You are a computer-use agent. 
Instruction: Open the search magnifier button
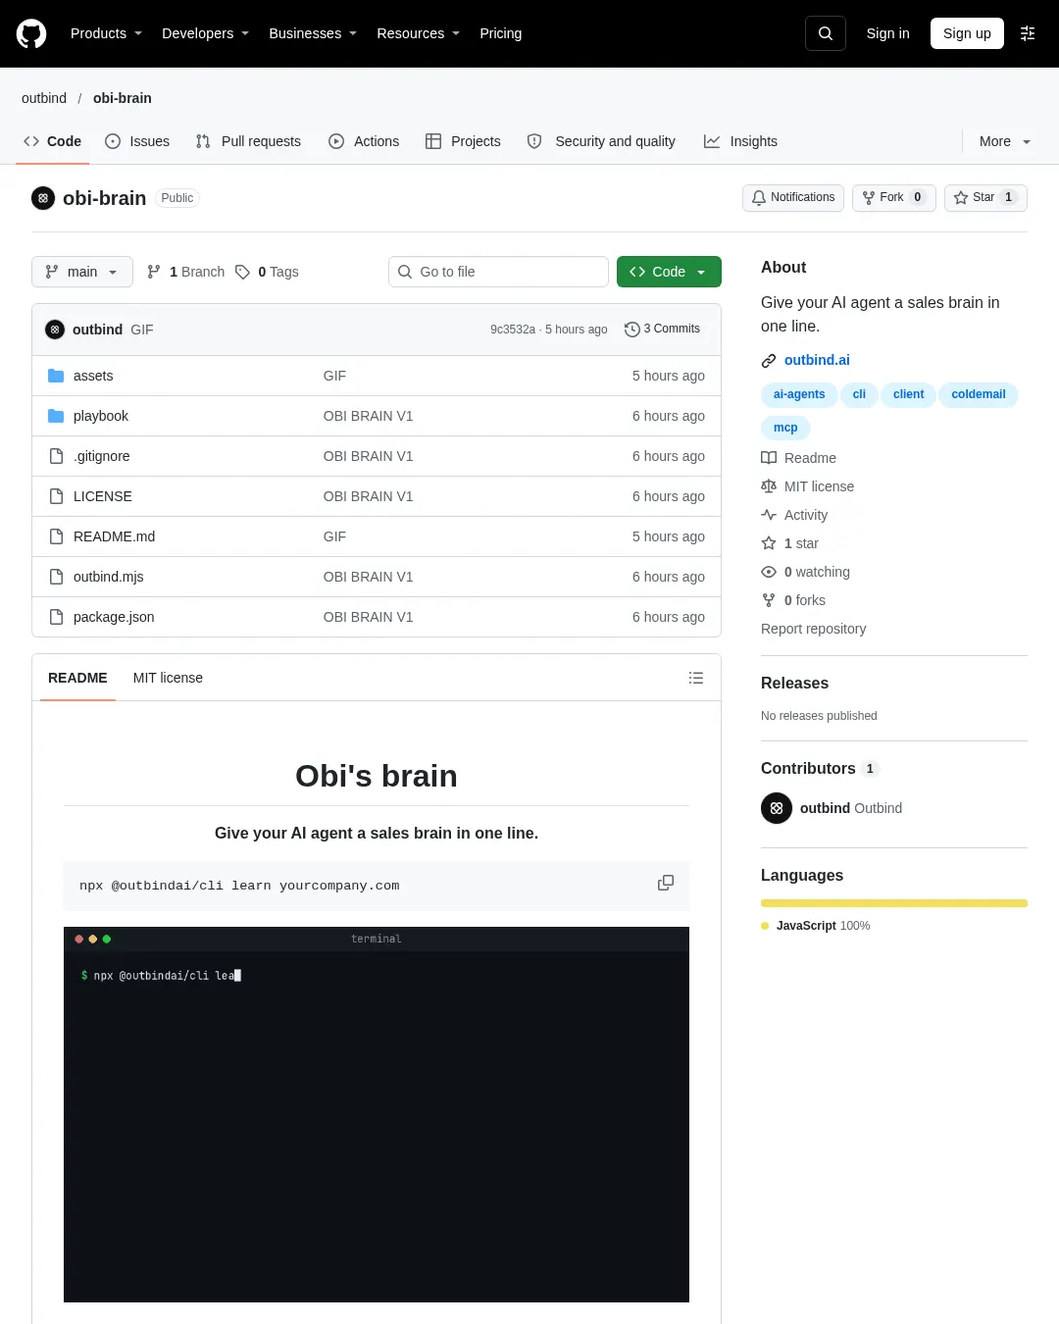tap(826, 33)
